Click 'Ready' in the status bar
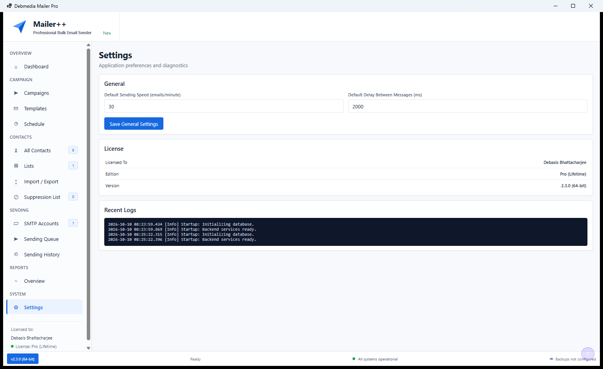Image resolution: width=603 pixels, height=369 pixels. pyautogui.click(x=195, y=359)
